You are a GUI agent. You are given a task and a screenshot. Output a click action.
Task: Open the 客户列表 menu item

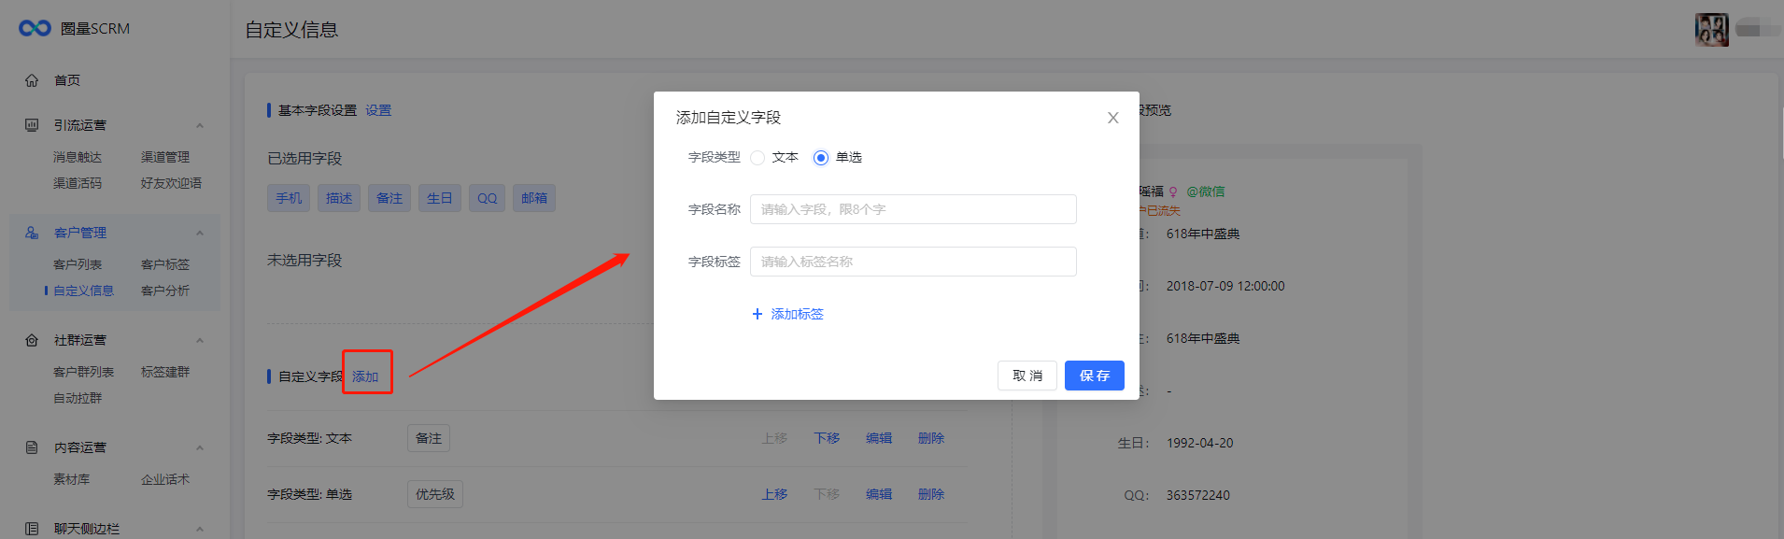[78, 264]
